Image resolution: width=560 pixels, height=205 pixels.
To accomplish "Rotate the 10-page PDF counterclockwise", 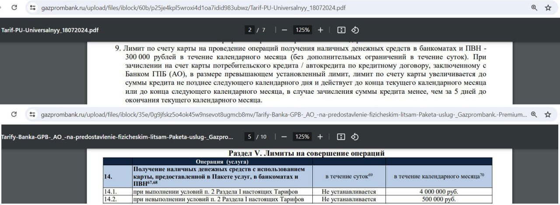I will [x=355, y=137].
